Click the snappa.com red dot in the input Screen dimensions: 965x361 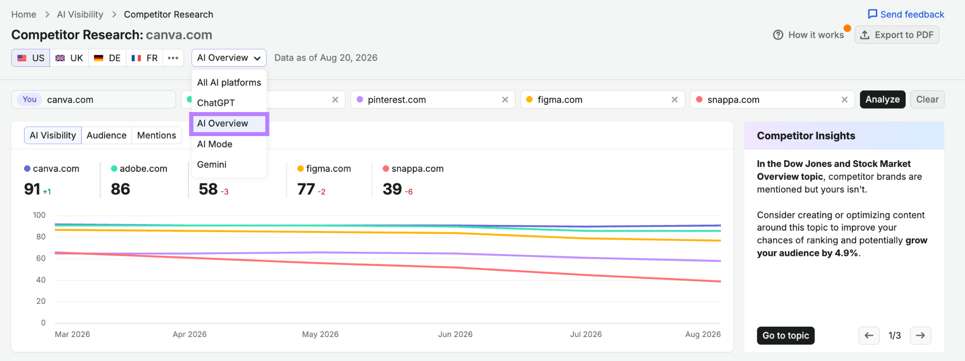click(x=699, y=99)
